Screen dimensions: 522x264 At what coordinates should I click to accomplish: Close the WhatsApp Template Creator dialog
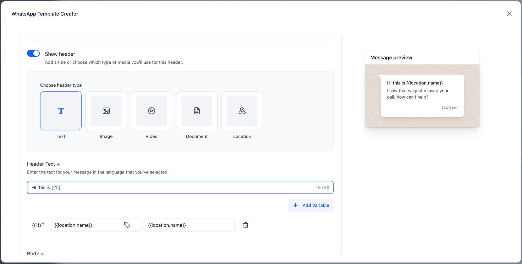(x=509, y=14)
